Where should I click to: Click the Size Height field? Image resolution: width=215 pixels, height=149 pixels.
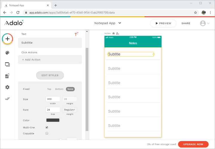(70, 99)
